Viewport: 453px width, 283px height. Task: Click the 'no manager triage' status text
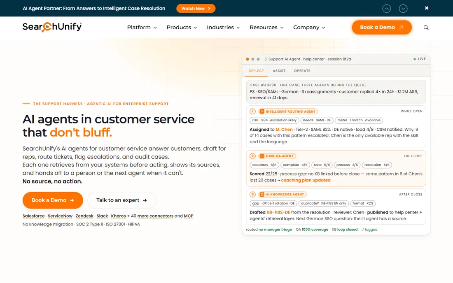275,230
